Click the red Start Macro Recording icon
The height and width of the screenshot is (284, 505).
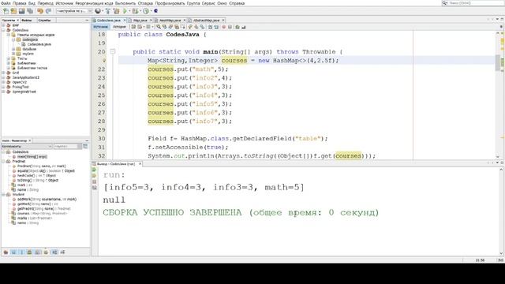tap(224, 27)
